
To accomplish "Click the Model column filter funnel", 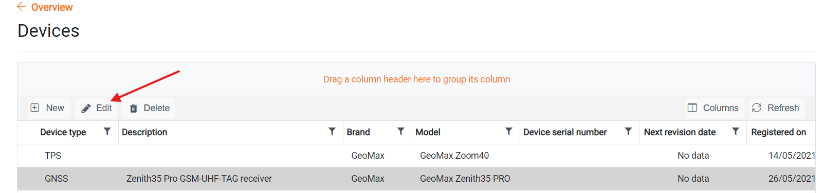I will (x=509, y=132).
